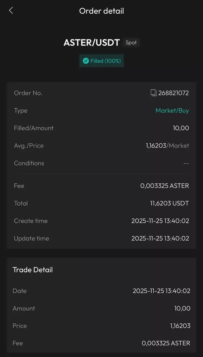Select the Trade Detail Date timestamp
This screenshot has width=203, height=357.
coord(161,291)
